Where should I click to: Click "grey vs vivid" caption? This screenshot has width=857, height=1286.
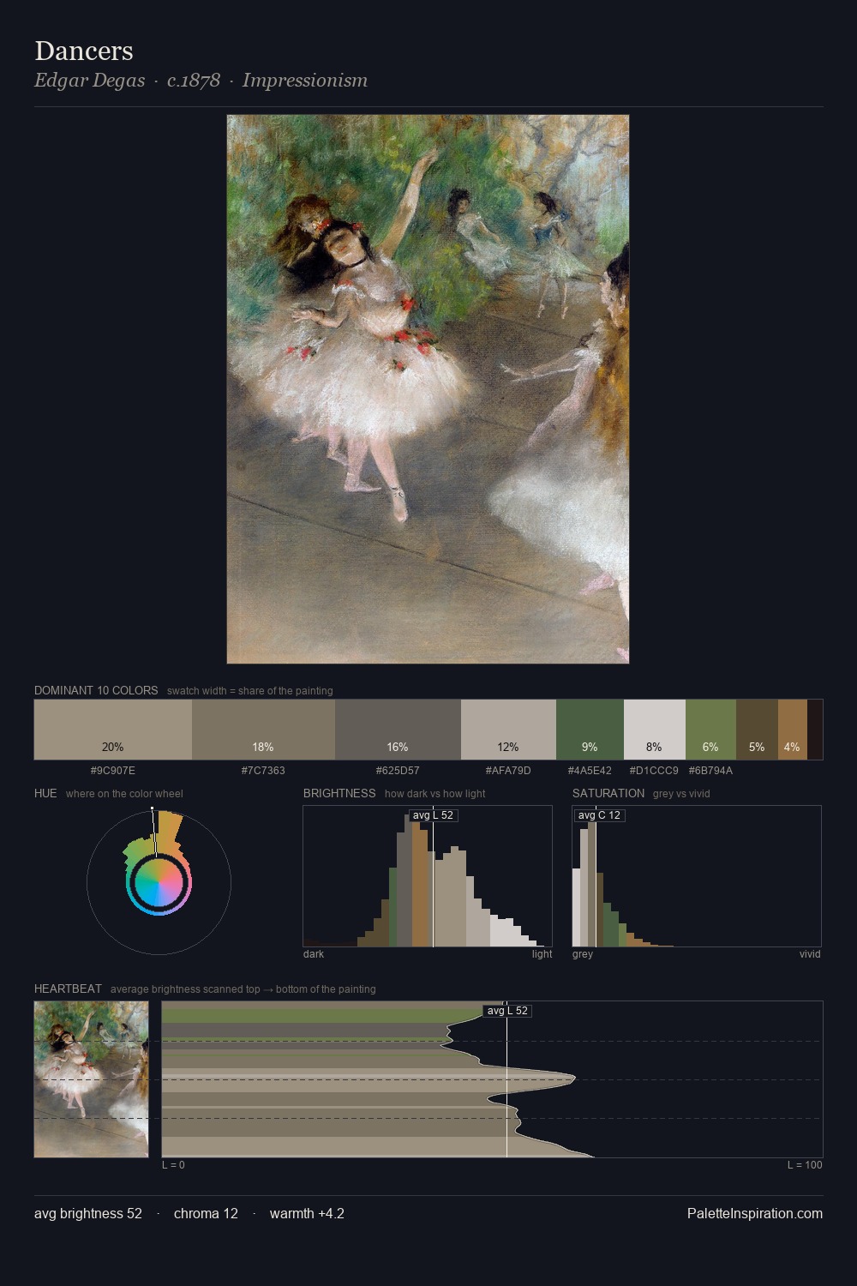click(681, 794)
